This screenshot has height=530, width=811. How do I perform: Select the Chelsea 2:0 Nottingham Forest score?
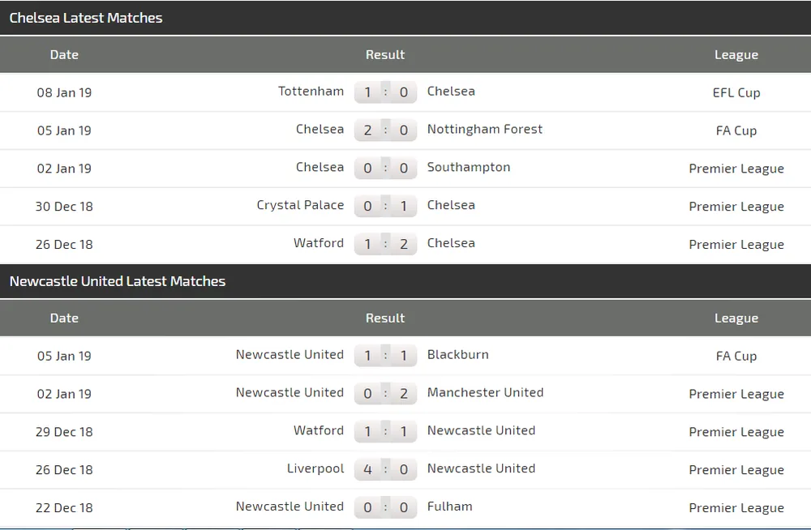click(x=385, y=130)
